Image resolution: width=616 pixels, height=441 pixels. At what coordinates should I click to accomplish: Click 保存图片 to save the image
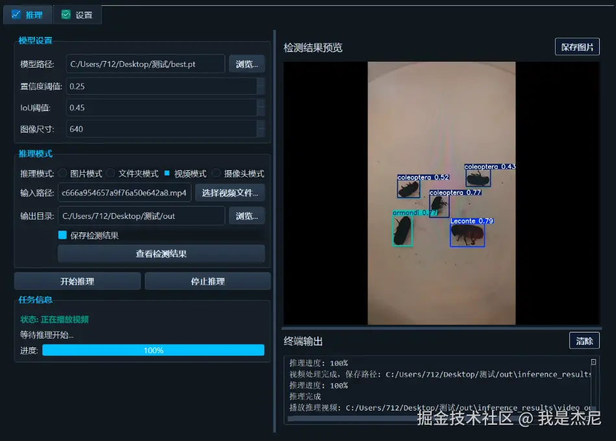point(576,46)
